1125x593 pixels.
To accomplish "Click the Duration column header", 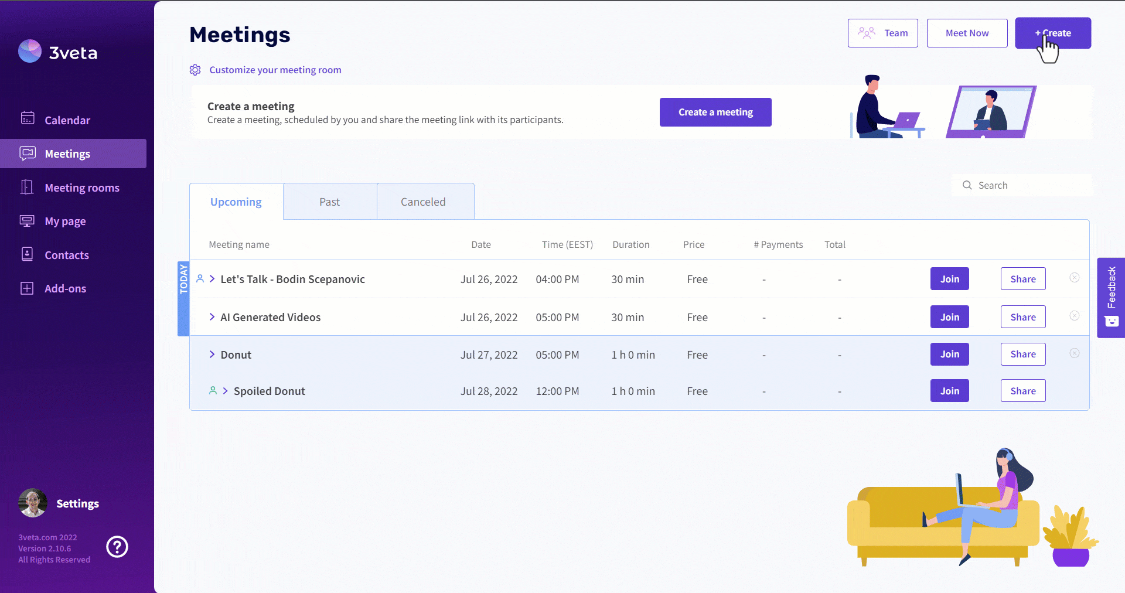I will [x=631, y=244].
